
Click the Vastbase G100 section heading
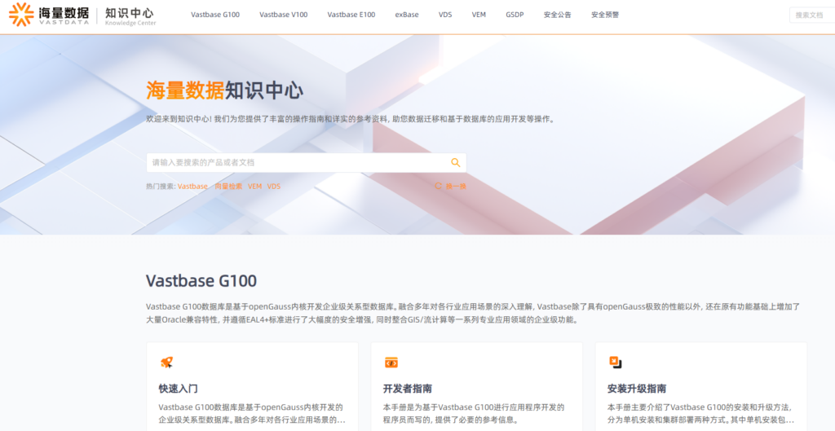point(201,280)
